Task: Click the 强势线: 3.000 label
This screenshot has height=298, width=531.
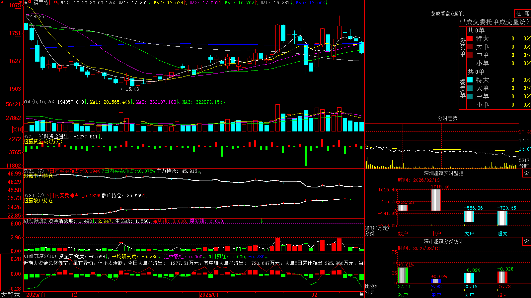Action: (169, 221)
